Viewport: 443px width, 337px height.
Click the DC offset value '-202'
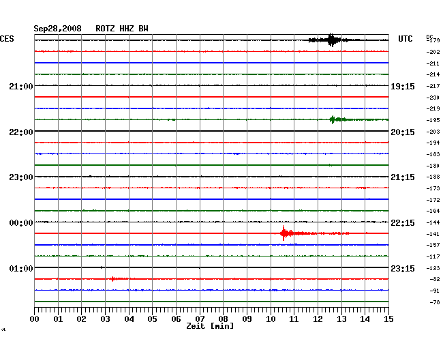pos(433,52)
